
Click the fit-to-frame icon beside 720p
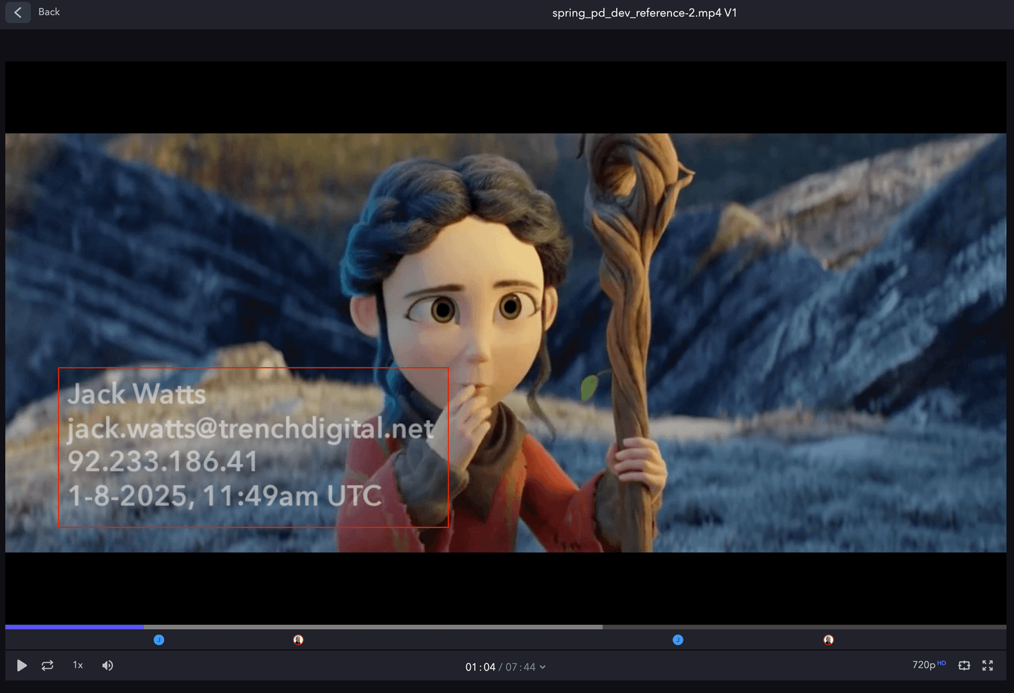point(964,665)
